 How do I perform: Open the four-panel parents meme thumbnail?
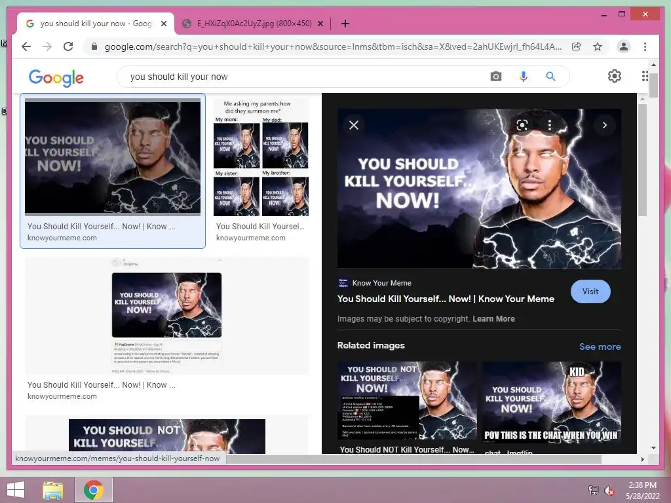tap(261, 157)
